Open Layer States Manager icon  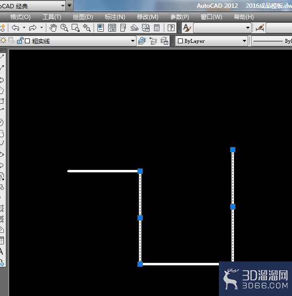pyautogui.click(x=164, y=41)
